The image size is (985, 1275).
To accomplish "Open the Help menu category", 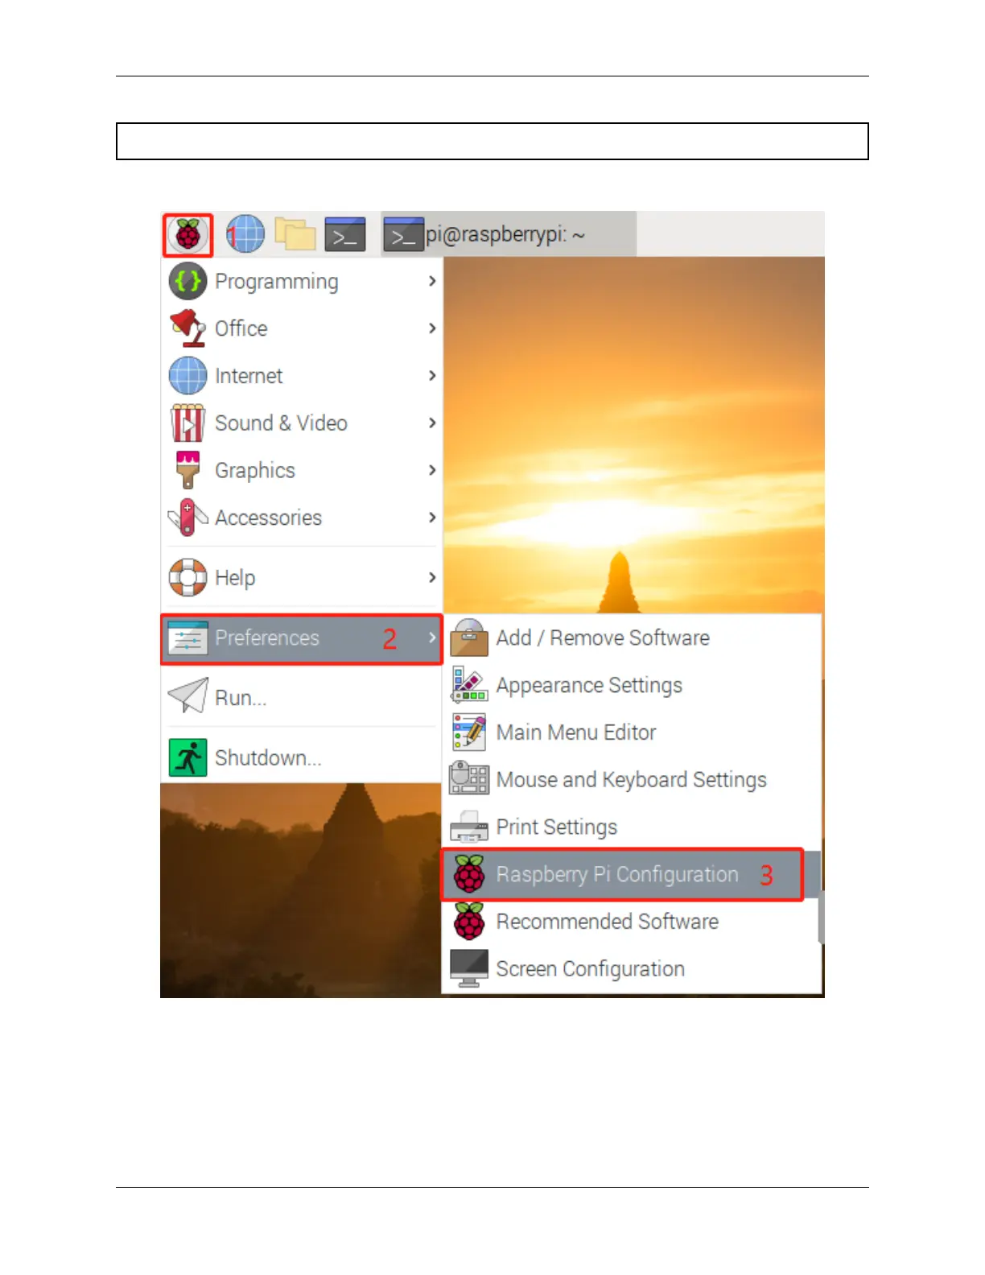I will [x=302, y=577].
